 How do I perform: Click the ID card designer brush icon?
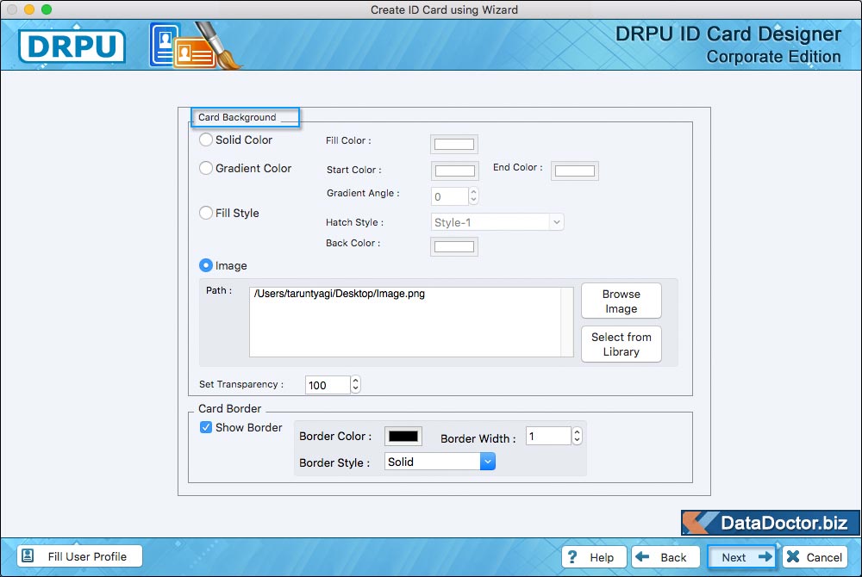(x=196, y=46)
